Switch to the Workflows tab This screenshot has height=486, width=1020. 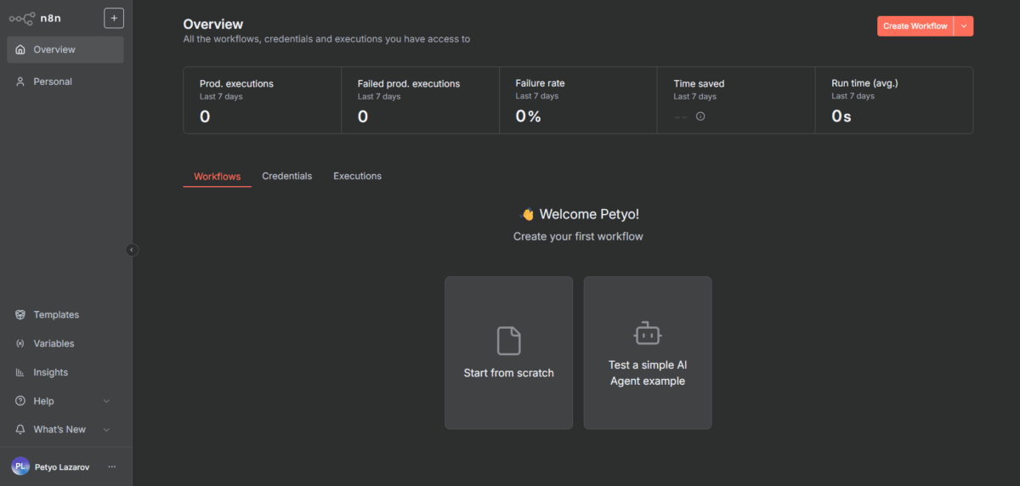coord(217,177)
